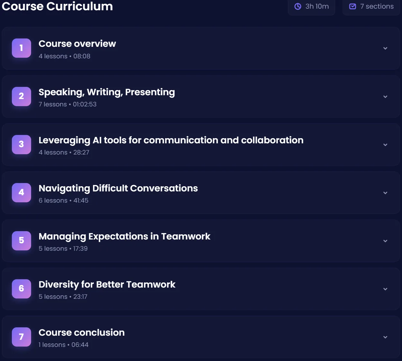Click the number 2 section badge

pos(21,96)
